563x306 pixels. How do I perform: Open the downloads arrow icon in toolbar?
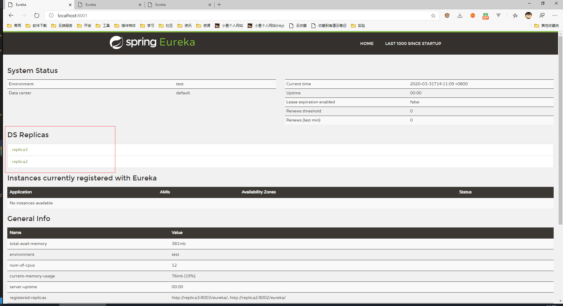pyautogui.click(x=460, y=15)
